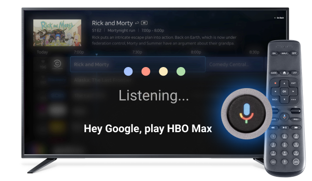Click the Mortynight run episode title
The height and width of the screenshot is (181, 312).
(121, 30)
